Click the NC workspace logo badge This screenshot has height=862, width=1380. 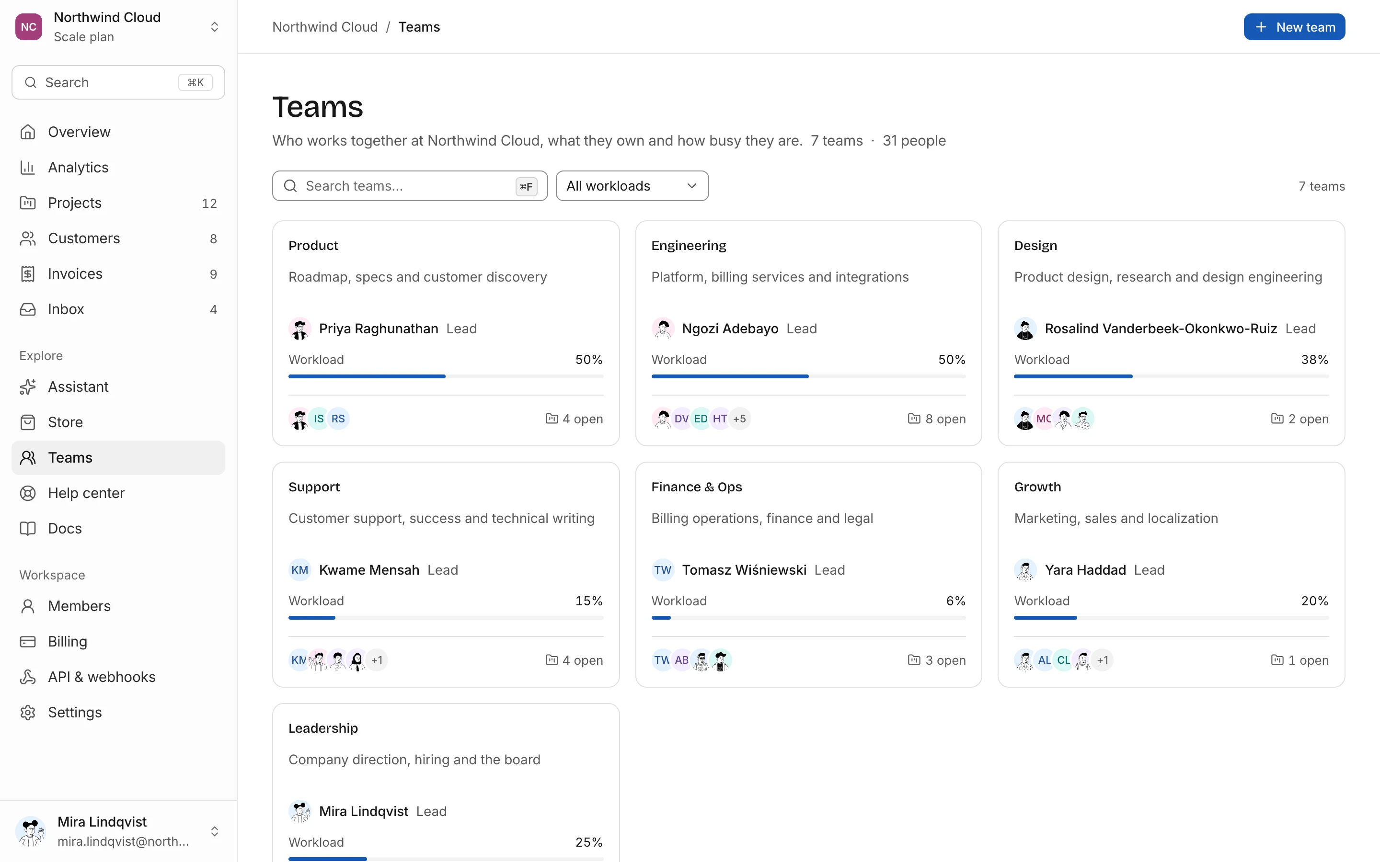pyautogui.click(x=29, y=27)
